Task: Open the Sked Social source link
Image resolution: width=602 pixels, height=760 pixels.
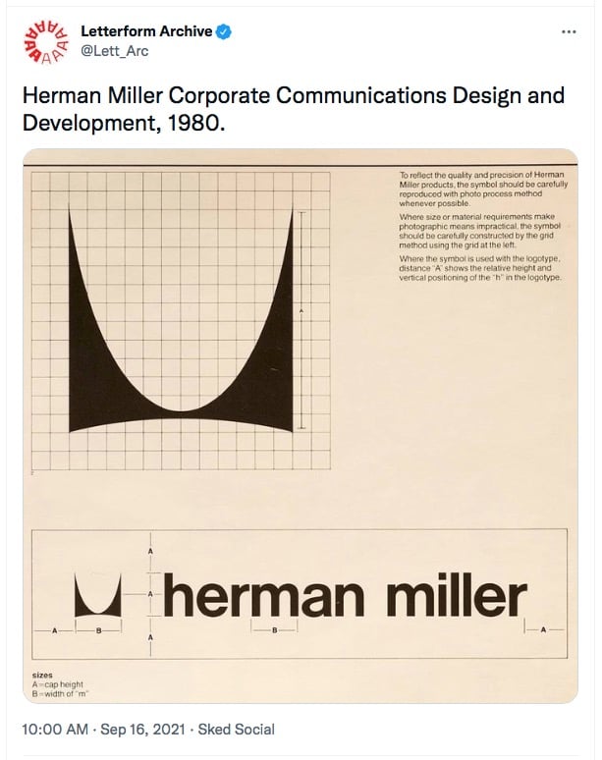Action: [x=236, y=729]
